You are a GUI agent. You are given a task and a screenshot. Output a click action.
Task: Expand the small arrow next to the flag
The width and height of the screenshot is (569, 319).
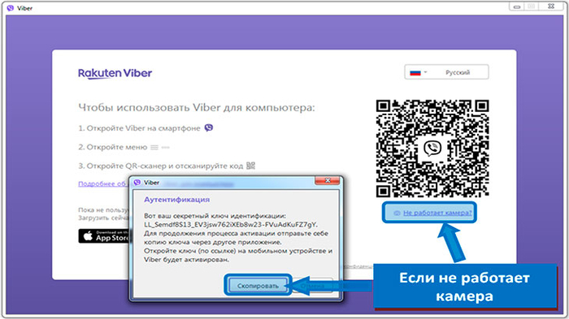pos(425,72)
